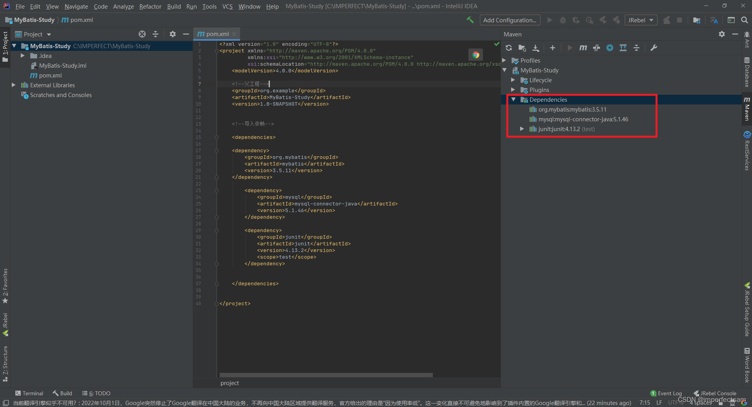
Task: Execute Maven goal 'm' icon
Action: click(x=583, y=48)
